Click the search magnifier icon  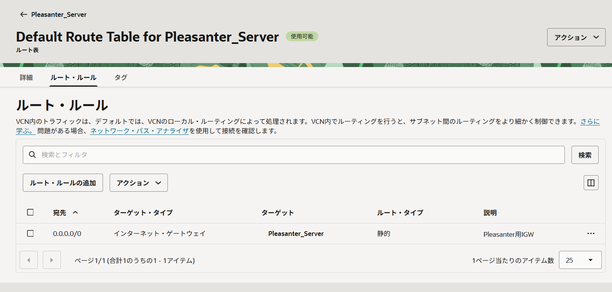(x=33, y=155)
